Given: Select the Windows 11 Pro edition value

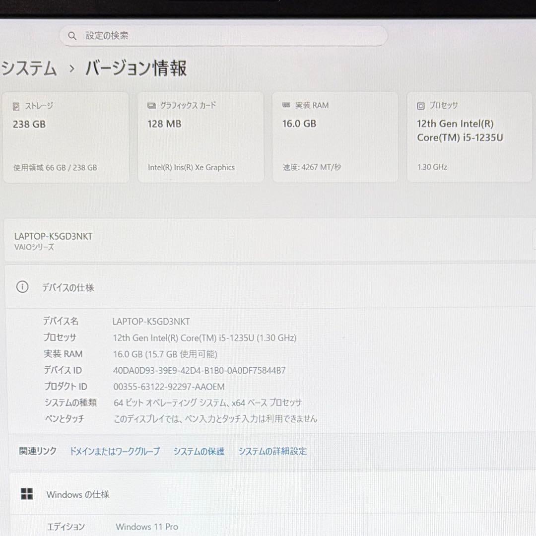Looking at the screenshot, I should [146, 527].
